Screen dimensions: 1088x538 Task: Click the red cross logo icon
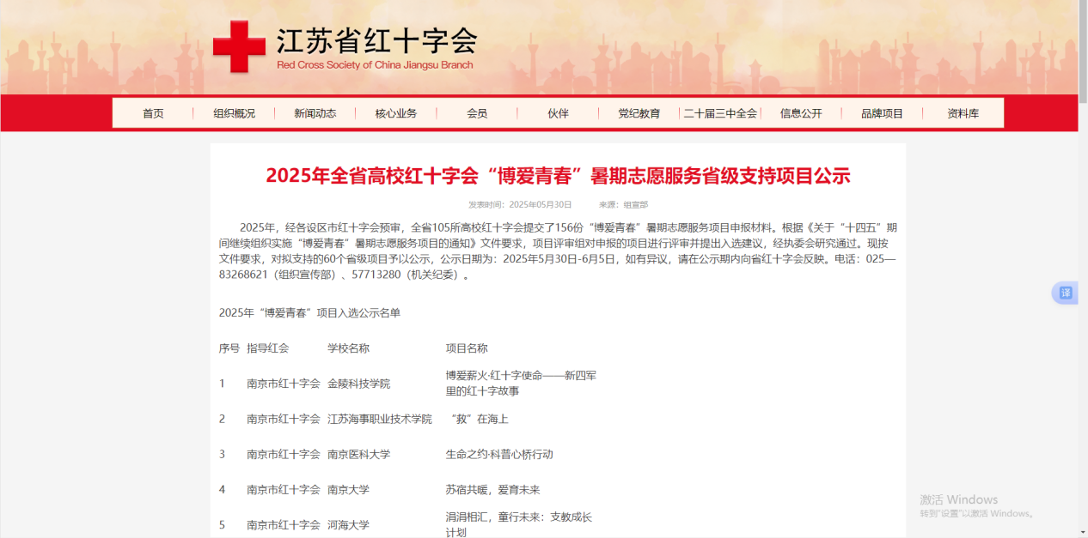(239, 47)
